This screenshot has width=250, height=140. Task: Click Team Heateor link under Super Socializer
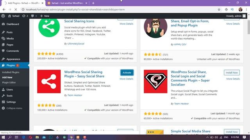point(181,104)
